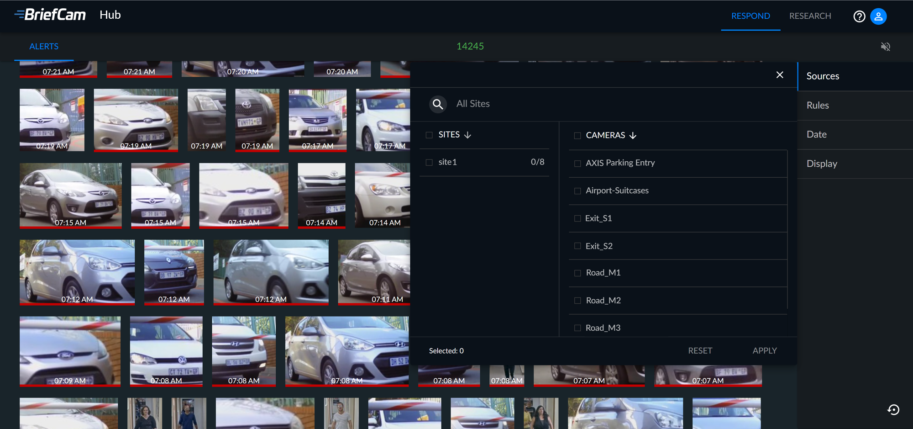The height and width of the screenshot is (429, 913).
Task: Switch to the RESEARCH tab
Action: (x=810, y=16)
